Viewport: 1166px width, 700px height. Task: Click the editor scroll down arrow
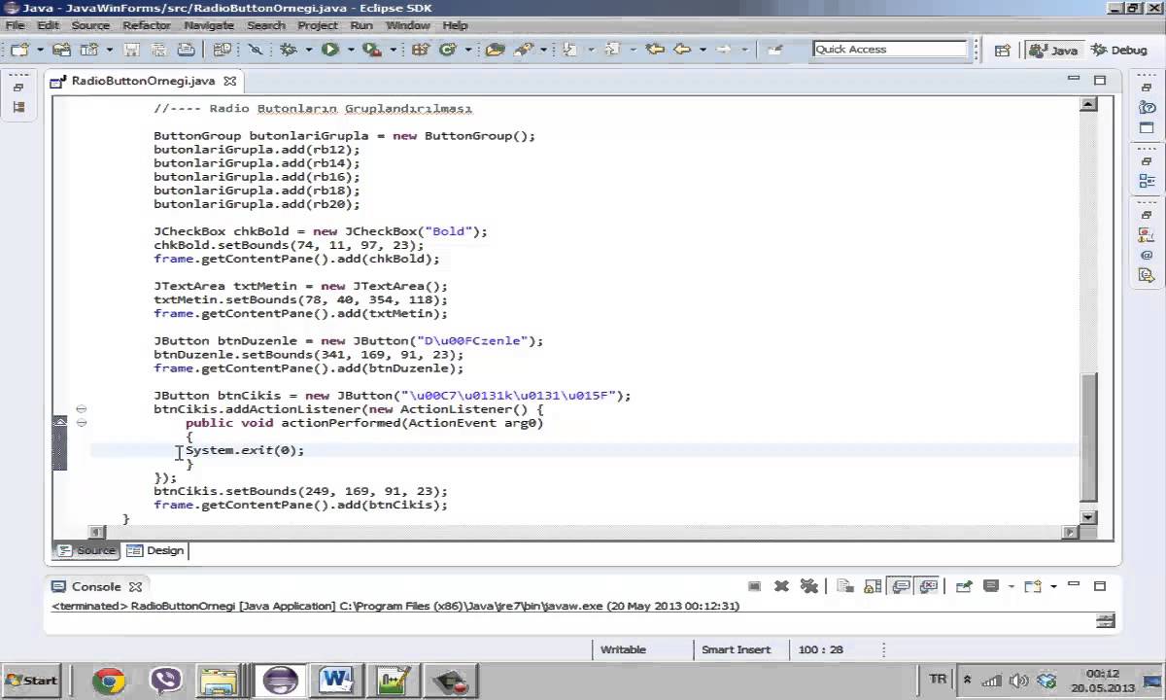[x=1088, y=518]
